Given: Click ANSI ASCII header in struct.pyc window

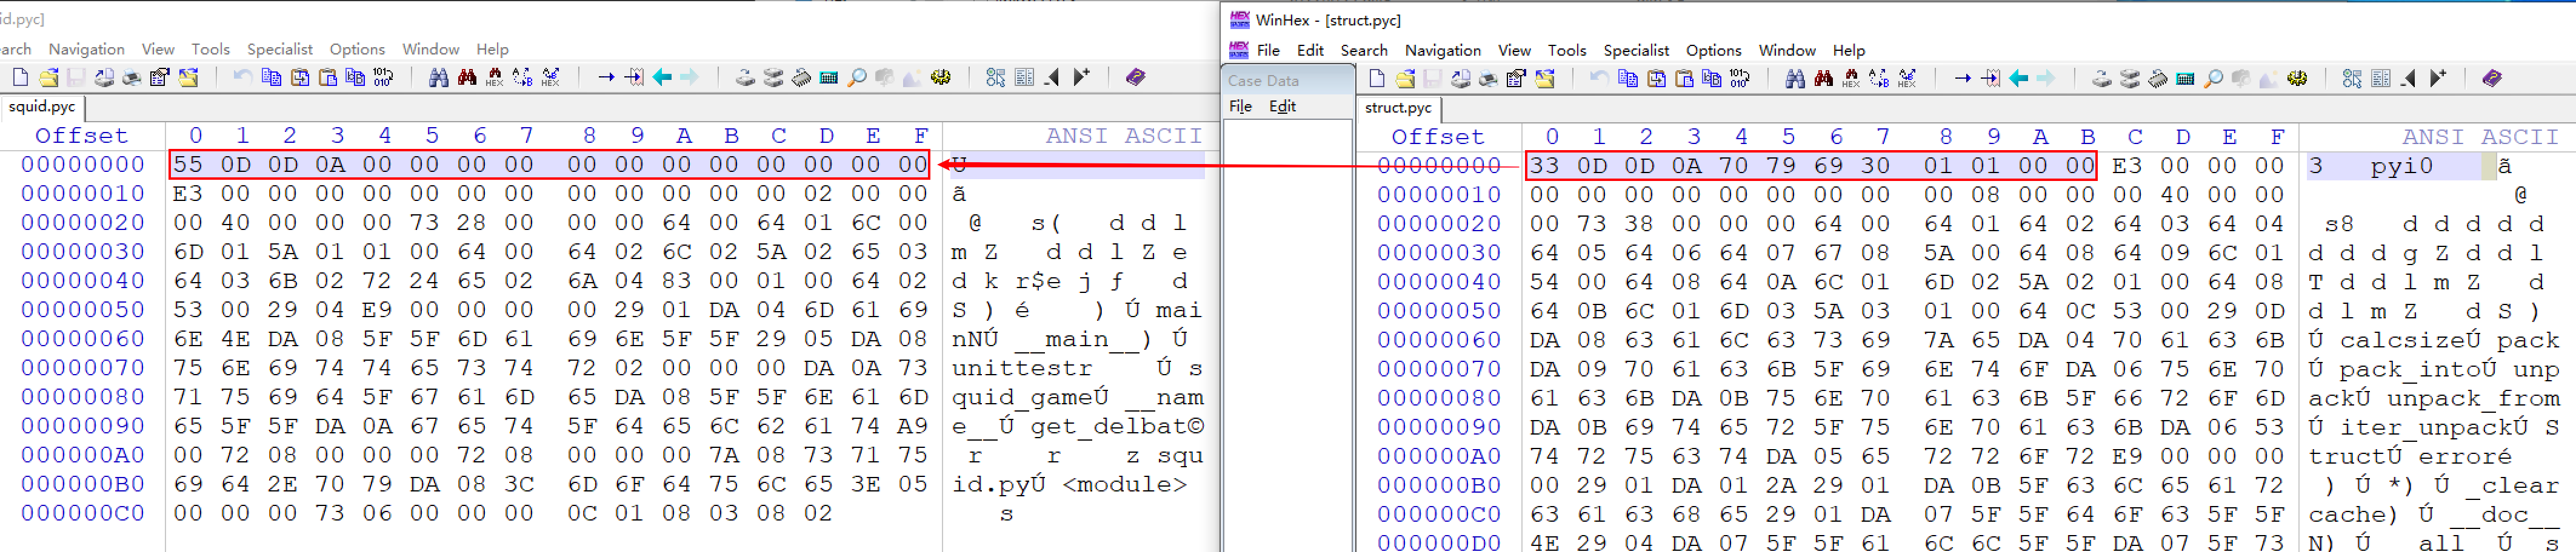Looking at the screenshot, I should click(2480, 136).
